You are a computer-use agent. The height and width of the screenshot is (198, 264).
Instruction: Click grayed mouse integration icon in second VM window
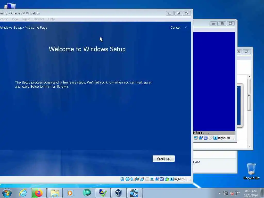210,138
